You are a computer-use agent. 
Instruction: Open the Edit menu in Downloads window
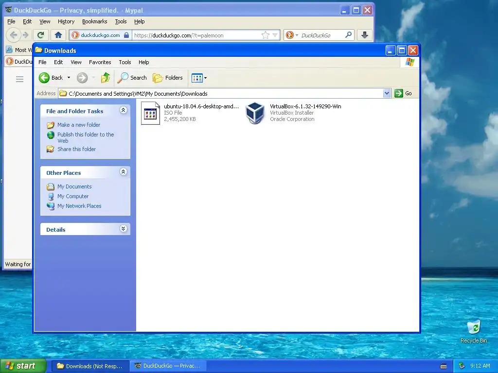tap(58, 62)
